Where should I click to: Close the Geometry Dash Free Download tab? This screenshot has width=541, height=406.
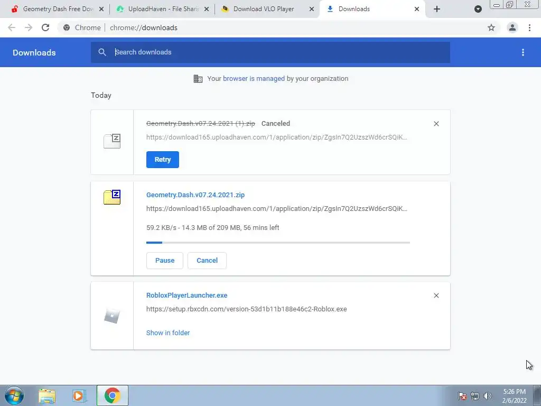pyautogui.click(x=101, y=10)
